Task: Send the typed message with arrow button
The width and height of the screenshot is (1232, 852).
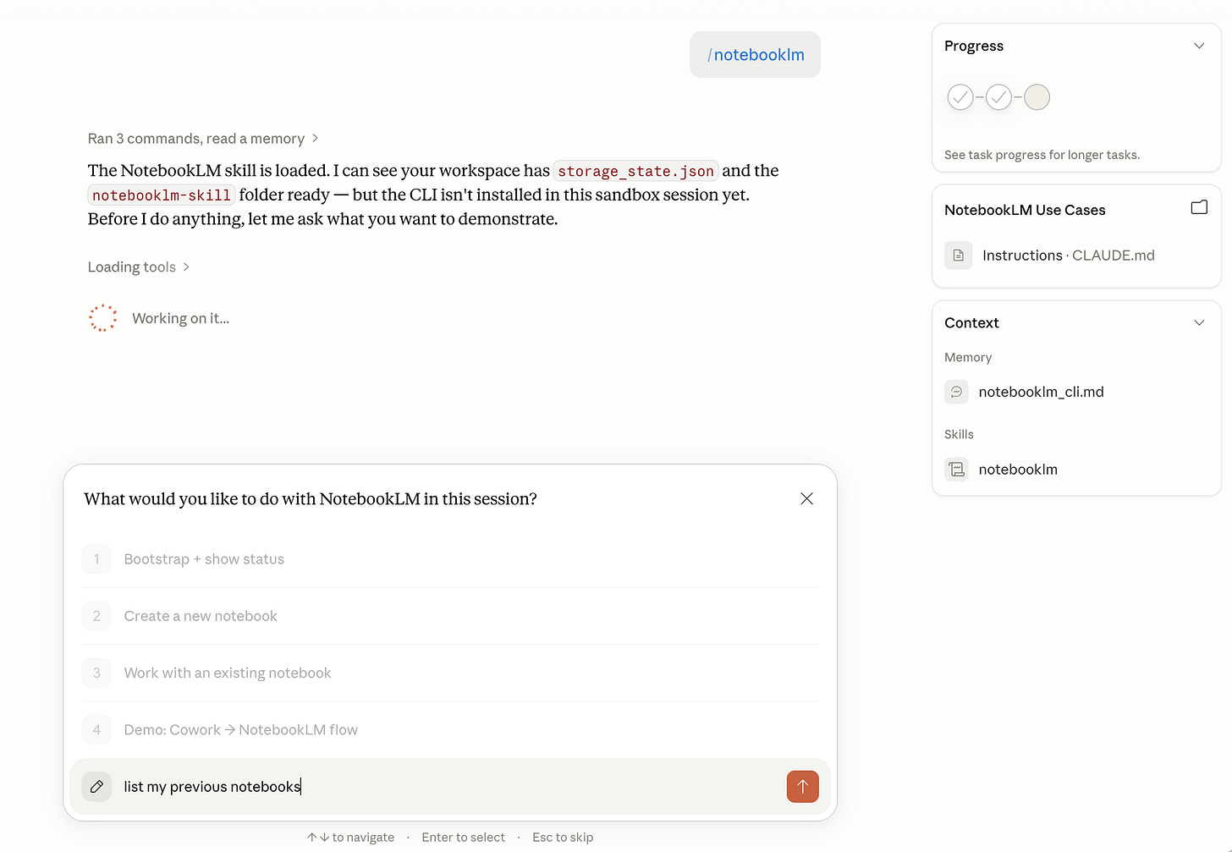Action: pyautogui.click(x=802, y=786)
